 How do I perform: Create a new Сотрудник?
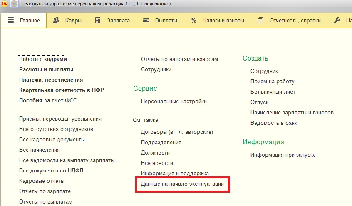pyautogui.click(x=264, y=71)
